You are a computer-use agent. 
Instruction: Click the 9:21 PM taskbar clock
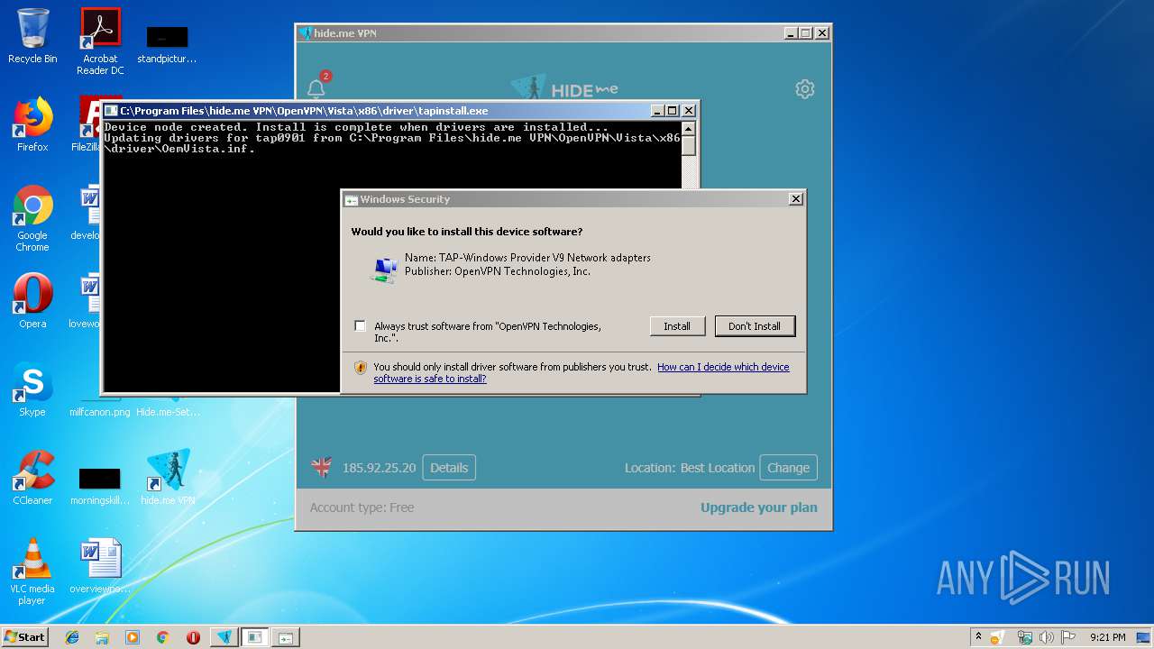click(x=1107, y=637)
